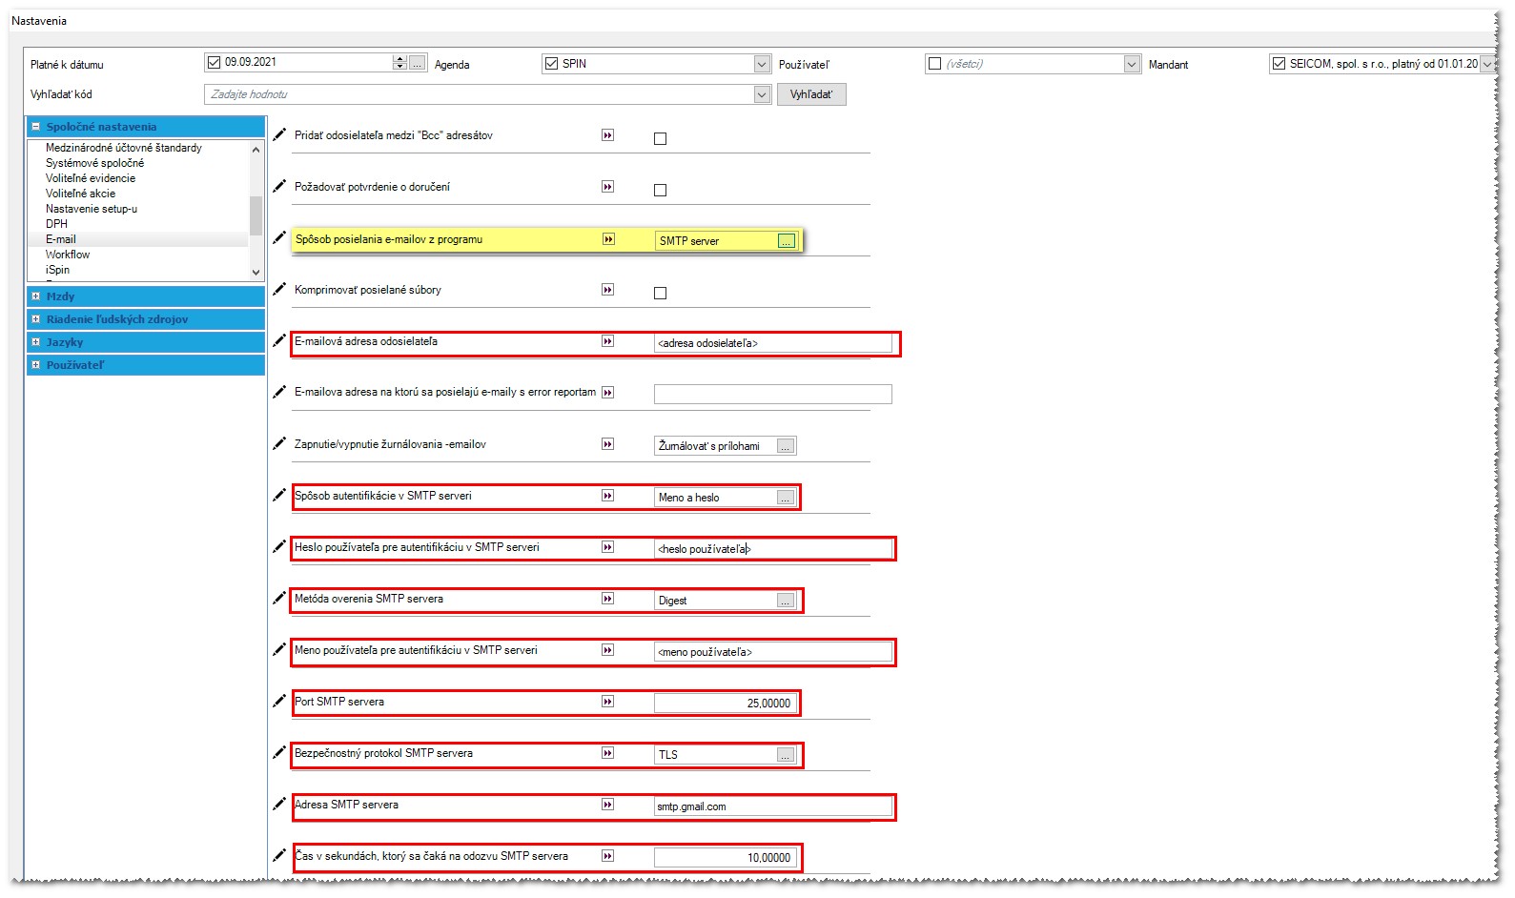Click the settings list scroll down arrow
The height and width of the screenshot is (898, 1515).
tap(256, 273)
